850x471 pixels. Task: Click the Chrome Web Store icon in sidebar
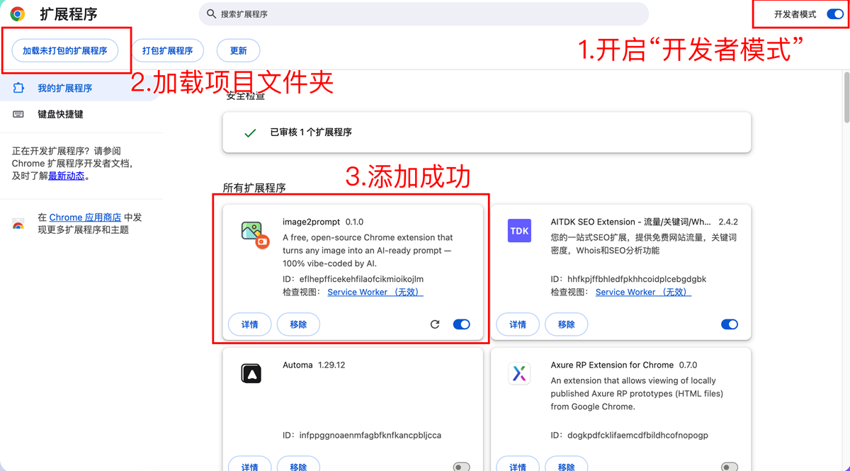[x=18, y=225]
